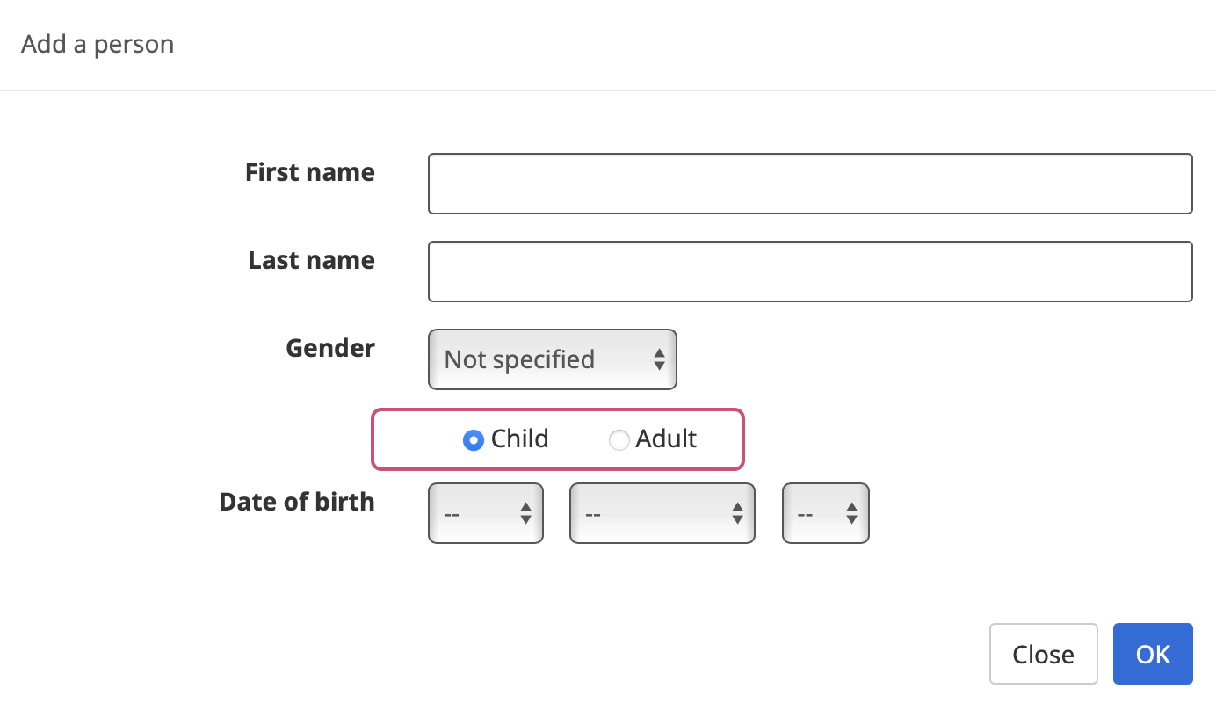Click the "Last name" field label
The width and height of the screenshot is (1216, 710).
[x=311, y=260]
